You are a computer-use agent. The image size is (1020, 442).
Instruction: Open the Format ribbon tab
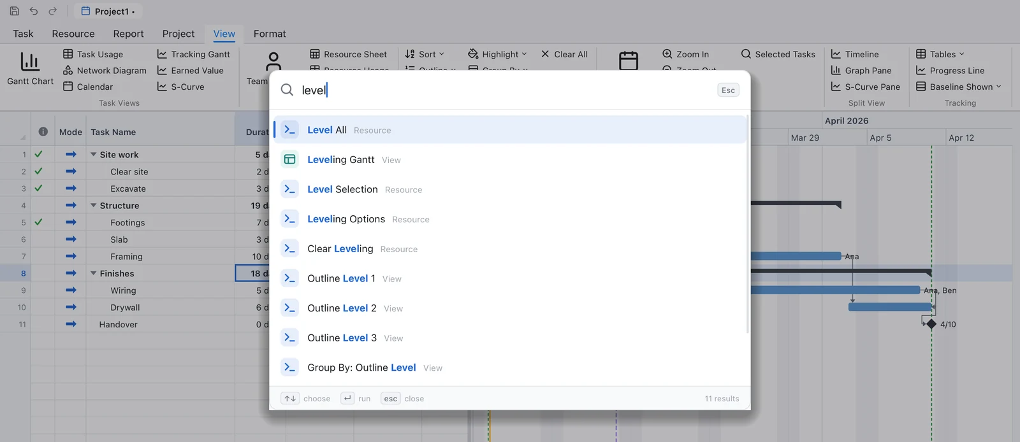tap(270, 34)
